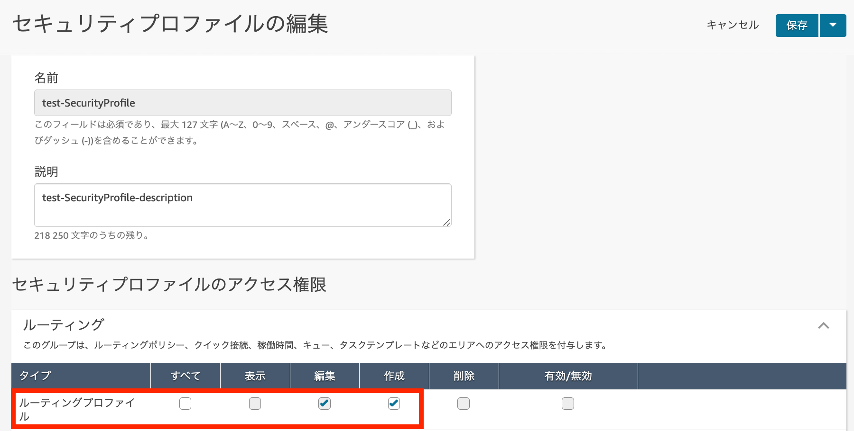This screenshot has height=431, width=854.
Task: Open the 保存 button's dropdown arrow
Action: [x=834, y=26]
